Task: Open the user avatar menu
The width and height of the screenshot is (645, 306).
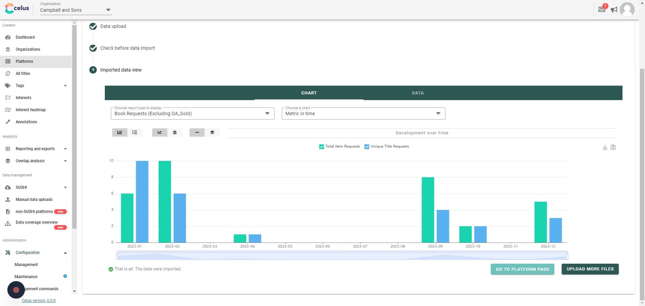Action: 627,9
